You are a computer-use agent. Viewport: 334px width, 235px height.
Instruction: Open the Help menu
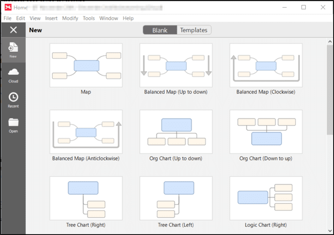click(128, 18)
